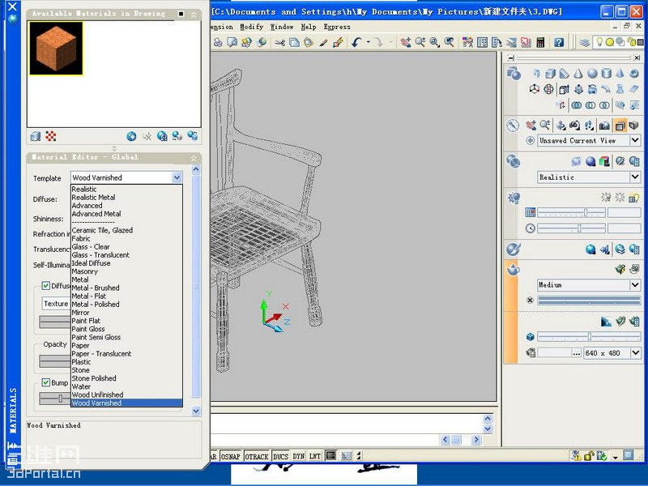
Task: Toggle LWT in the status bar
Action: [x=315, y=456]
